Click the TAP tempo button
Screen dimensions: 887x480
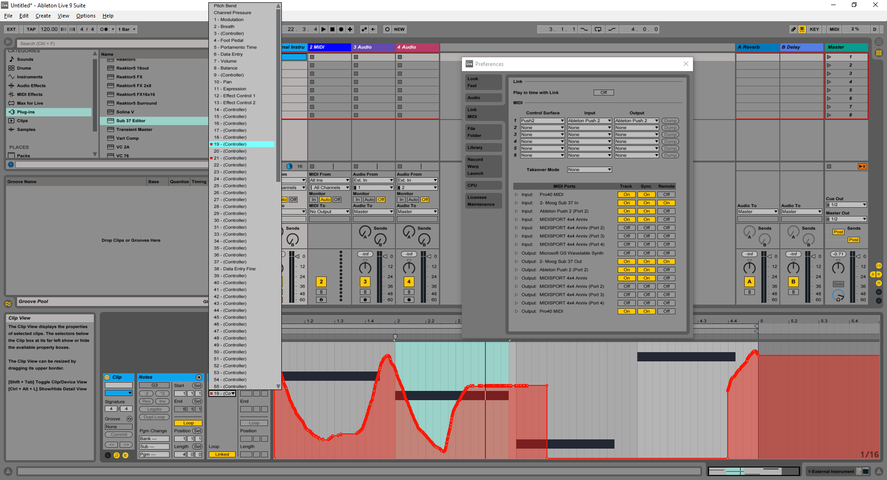(x=31, y=29)
